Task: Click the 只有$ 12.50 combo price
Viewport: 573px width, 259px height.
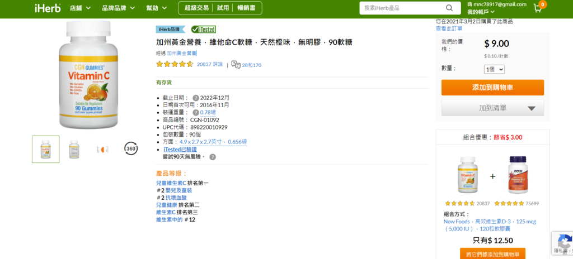Action: [x=492, y=241]
